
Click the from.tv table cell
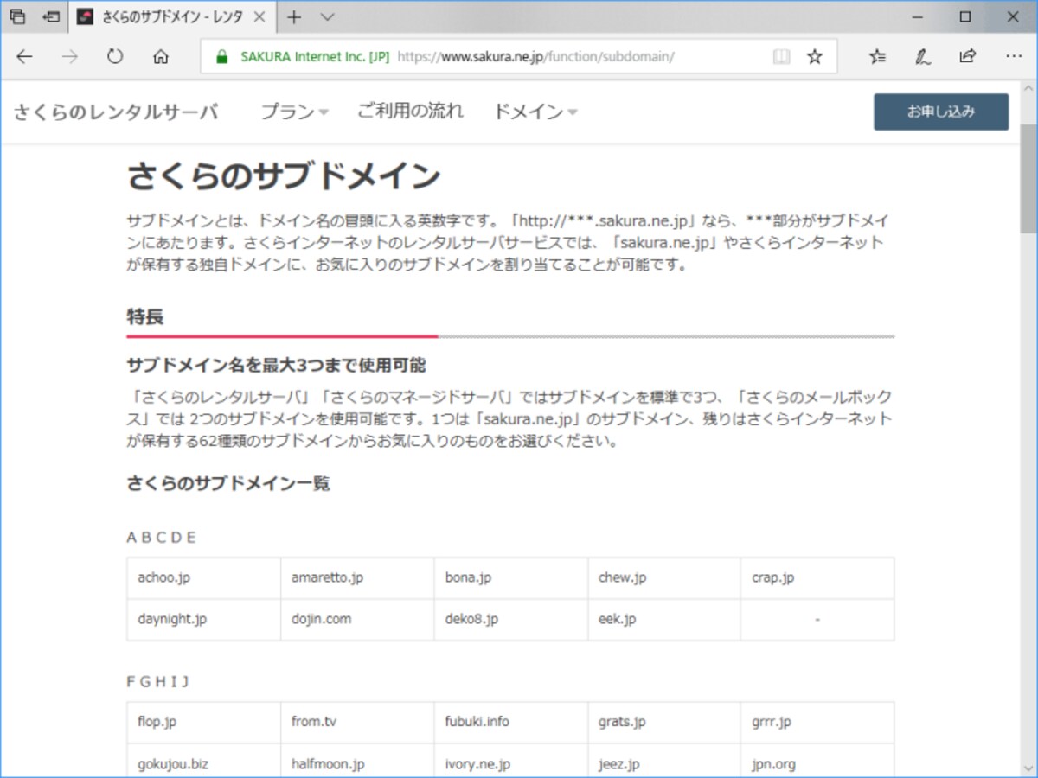pyautogui.click(x=357, y=723)
